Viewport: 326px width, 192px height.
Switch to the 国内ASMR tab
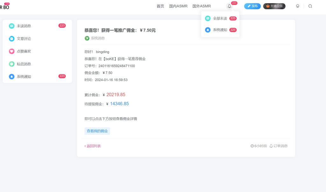(x=178, y=6)
